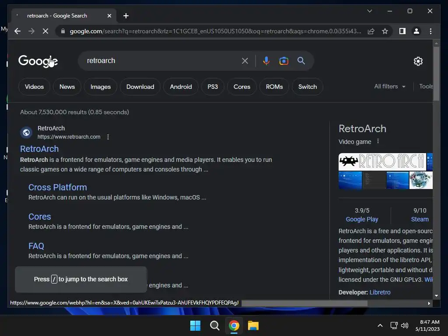Screen dimensions: 448x336
Task: Open the Cross Platform sitelink
Action: coord(57,187)
